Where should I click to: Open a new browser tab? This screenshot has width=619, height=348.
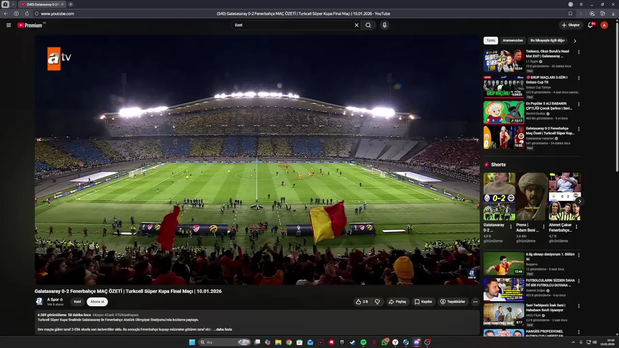click(x=71, y=4)
